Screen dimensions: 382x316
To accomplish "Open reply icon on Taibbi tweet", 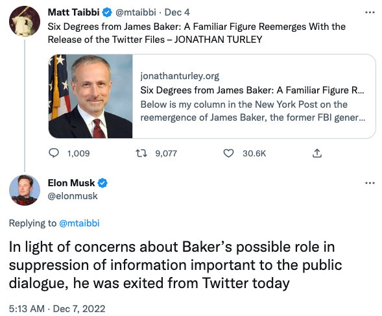I will (54, 153).
